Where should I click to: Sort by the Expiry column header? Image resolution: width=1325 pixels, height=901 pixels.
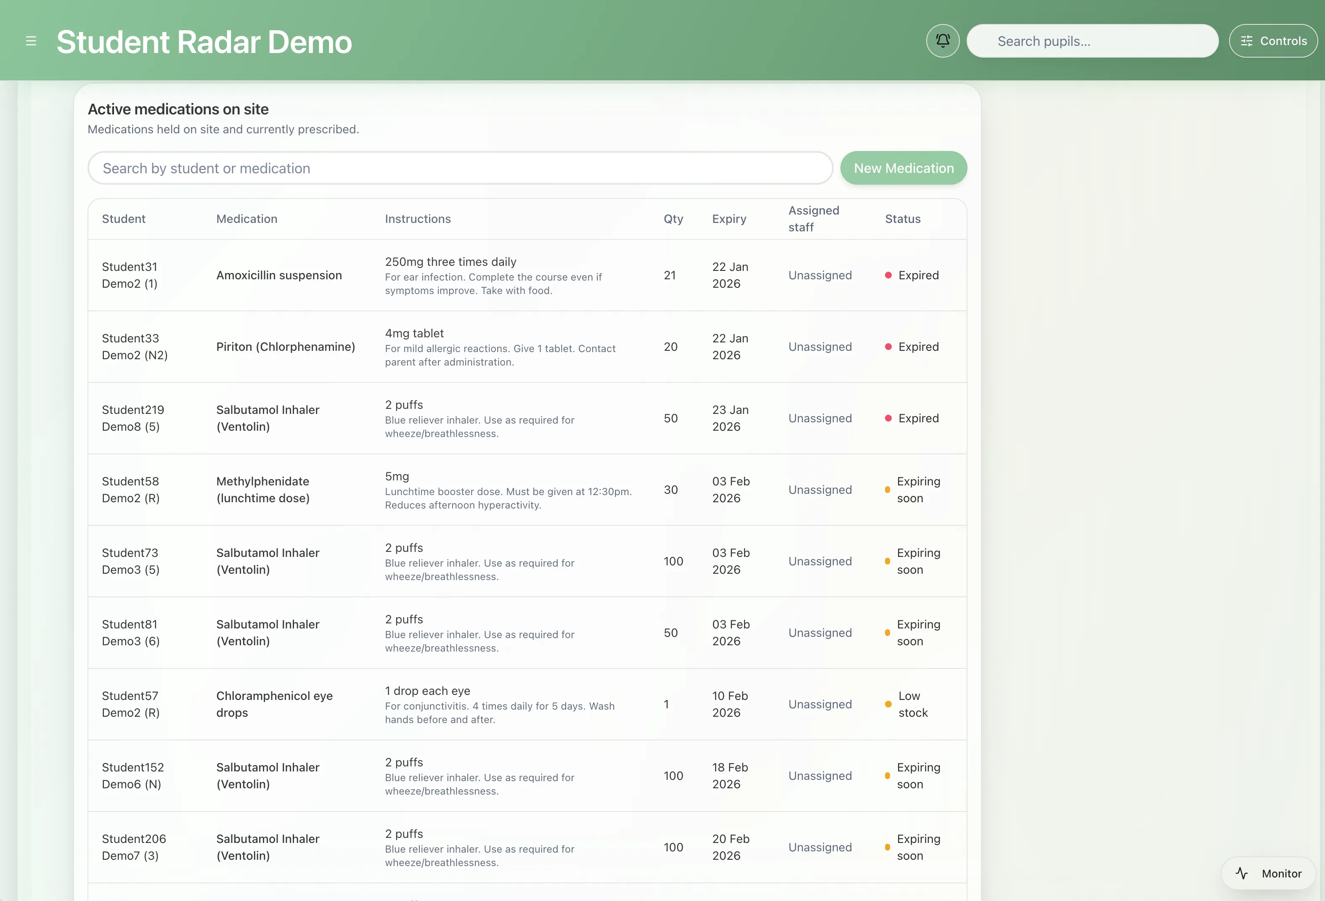[x=729, y=219]
